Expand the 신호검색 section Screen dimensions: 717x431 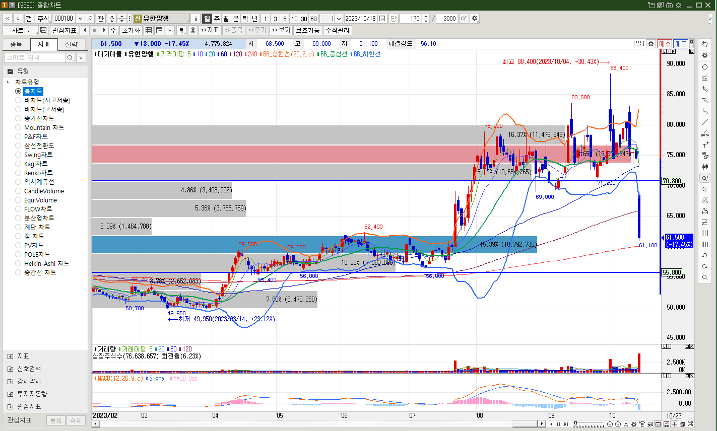point(11,369)
